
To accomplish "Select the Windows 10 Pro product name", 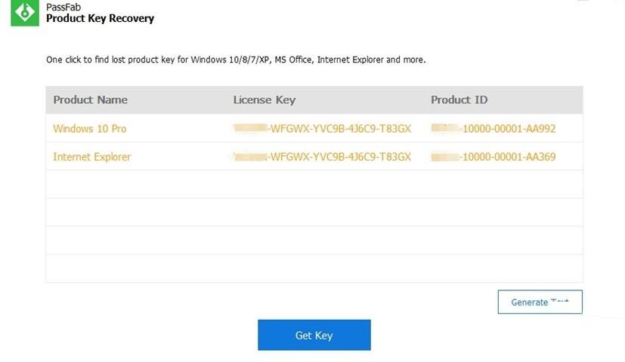I will point(89,128).
